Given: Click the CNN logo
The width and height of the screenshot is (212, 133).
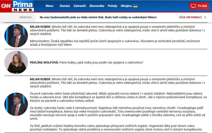Looking at the screenshot, I should pyautogui.click(x=6, y=6).
